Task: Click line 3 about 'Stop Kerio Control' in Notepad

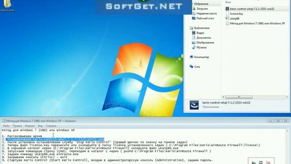Action: click(95, 142)
